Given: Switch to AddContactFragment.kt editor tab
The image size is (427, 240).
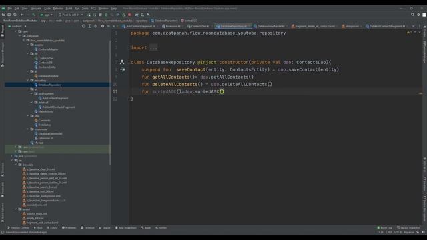Looking at the screenshot, I should tap(140, 26).
